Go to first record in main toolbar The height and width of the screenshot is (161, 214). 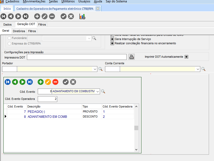[x=3, y=16]
